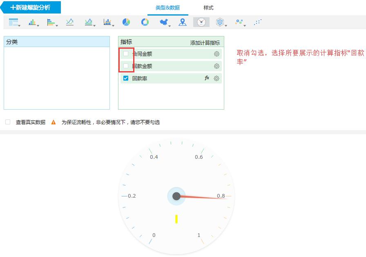The height and width of the screenshot is (257, 366).
Task: Click the fx icon next to 回款率
Action: (207, 78)
